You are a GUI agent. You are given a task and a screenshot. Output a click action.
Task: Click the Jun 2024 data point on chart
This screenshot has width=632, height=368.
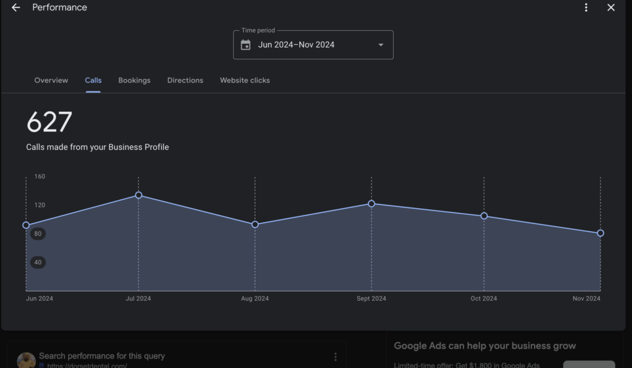click(26, 225)
